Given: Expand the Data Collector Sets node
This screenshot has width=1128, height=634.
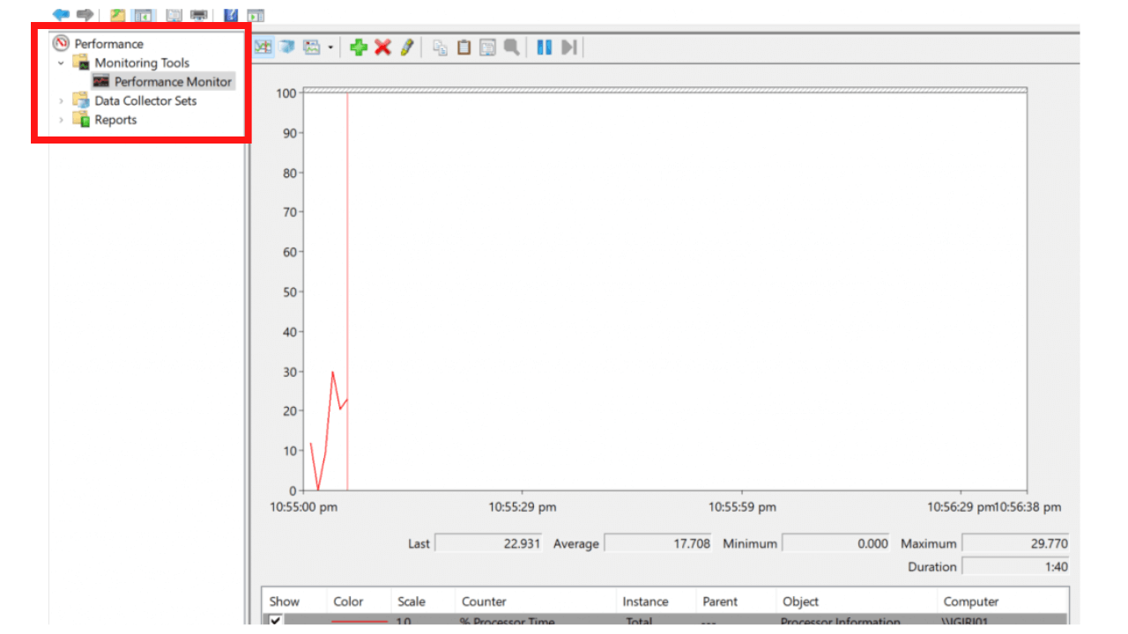Looking at the screenshot, I should pyautogui.click(x=61, y=101).
